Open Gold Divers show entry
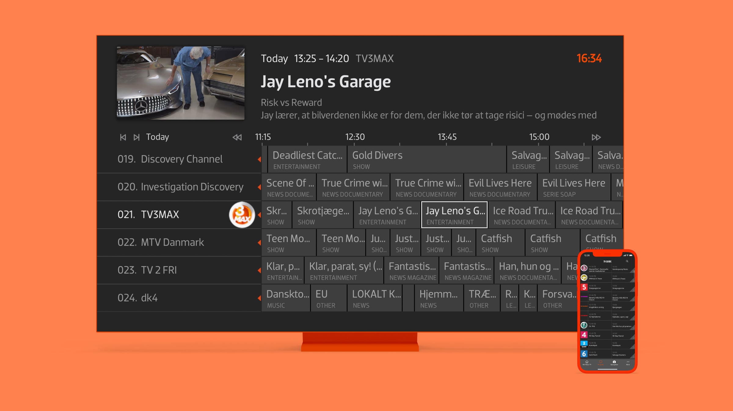Viewport: 733px width, 411px height. (x=427, y=159)
